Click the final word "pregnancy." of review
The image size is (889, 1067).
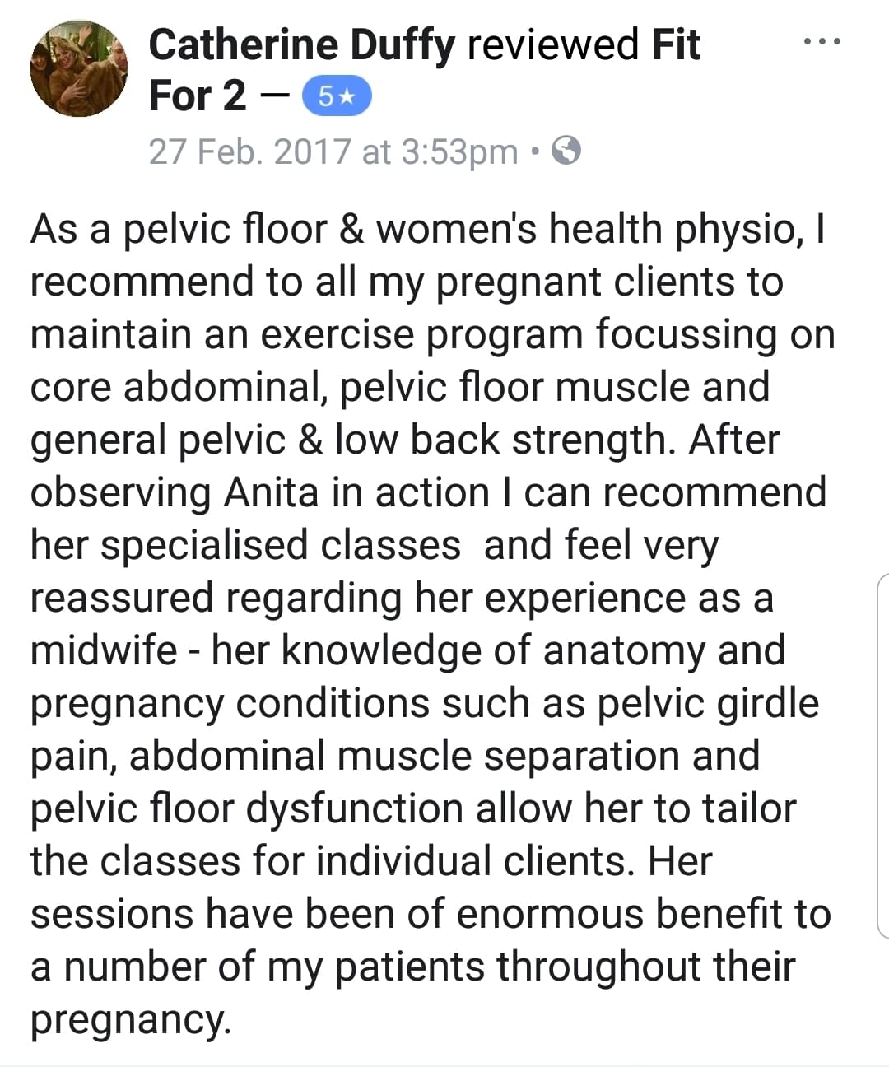point(132,1021)
